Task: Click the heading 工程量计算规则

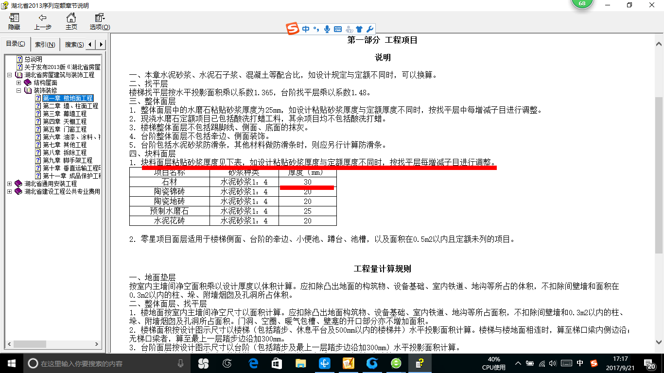Action: click(x=383, y=269)
